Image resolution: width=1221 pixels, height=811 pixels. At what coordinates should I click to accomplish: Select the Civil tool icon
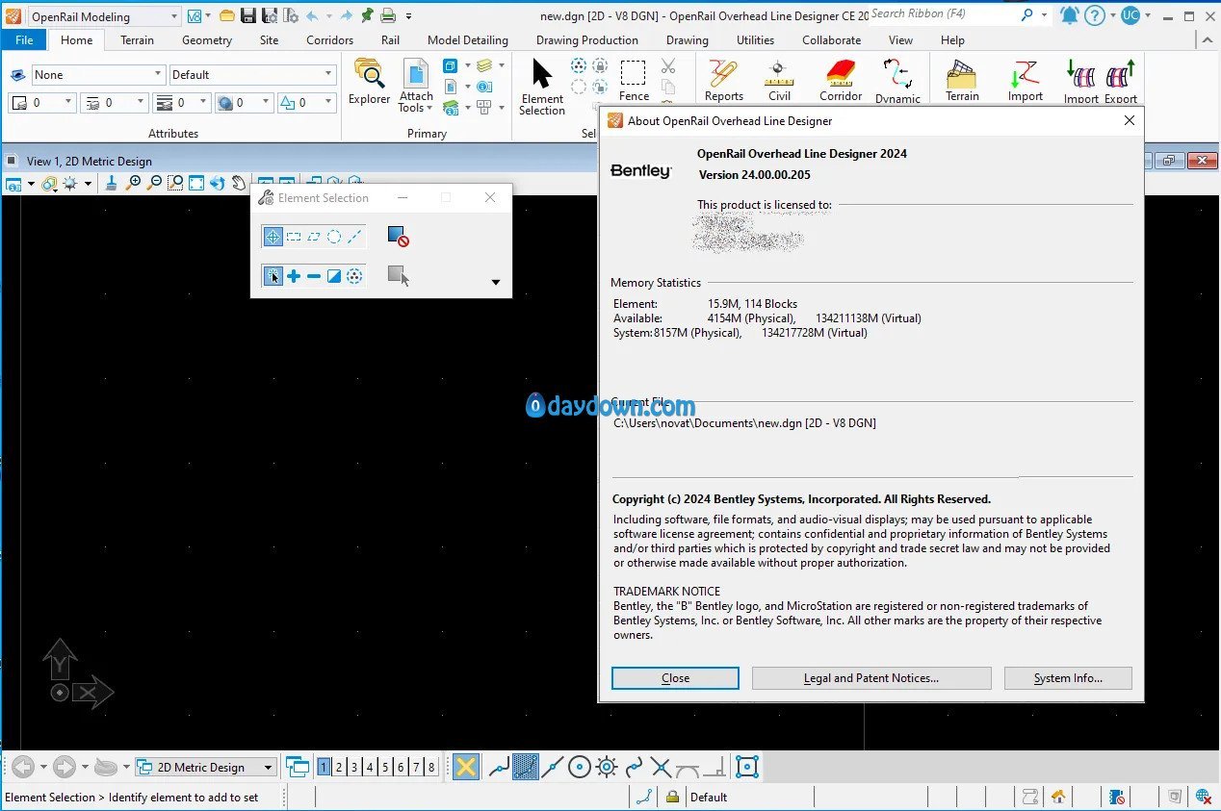(x=779, y=81)
